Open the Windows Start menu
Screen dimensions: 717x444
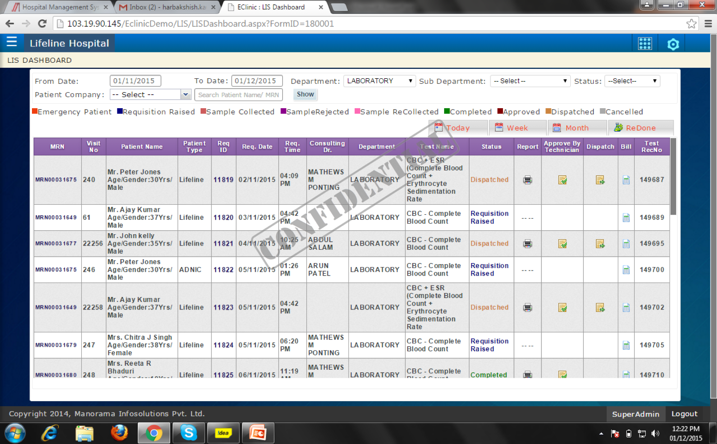(15, 433)
